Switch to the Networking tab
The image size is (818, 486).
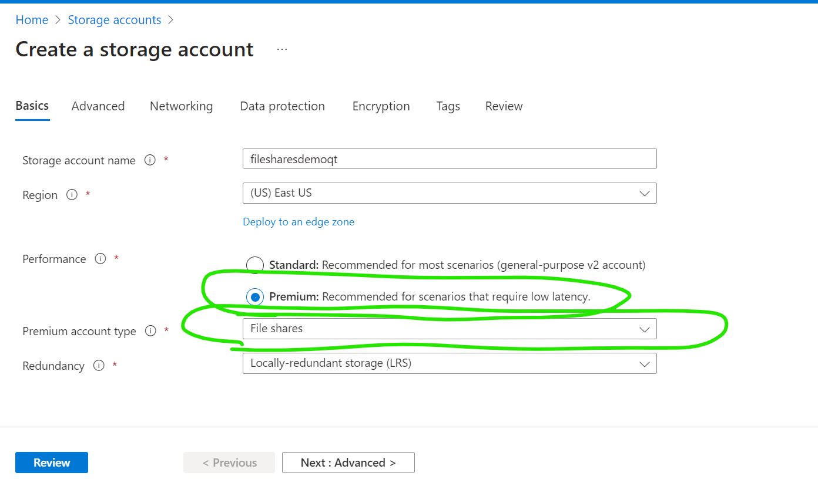(181, 106)
